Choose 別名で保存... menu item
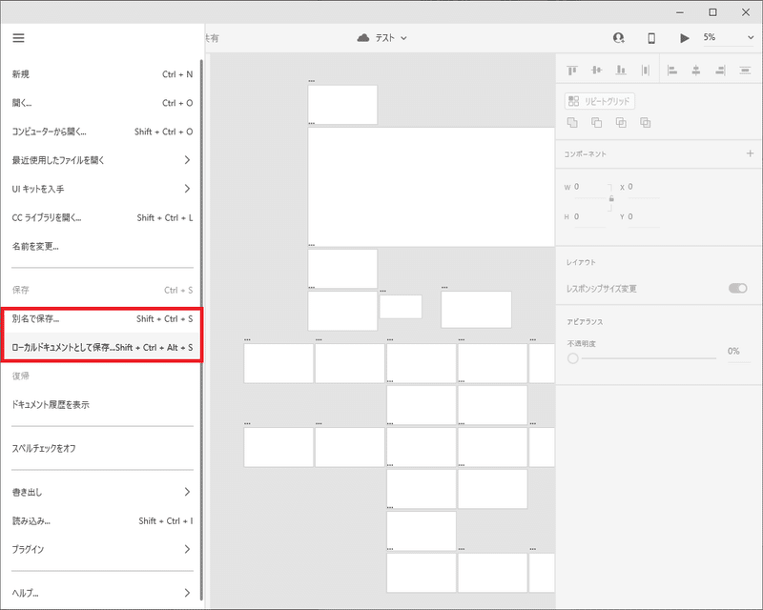 pos(102,319)
